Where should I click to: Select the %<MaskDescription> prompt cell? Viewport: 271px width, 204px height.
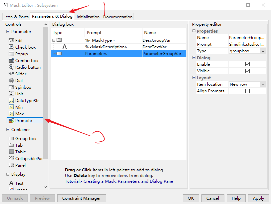pyautogui.click(x=114, y=47)
